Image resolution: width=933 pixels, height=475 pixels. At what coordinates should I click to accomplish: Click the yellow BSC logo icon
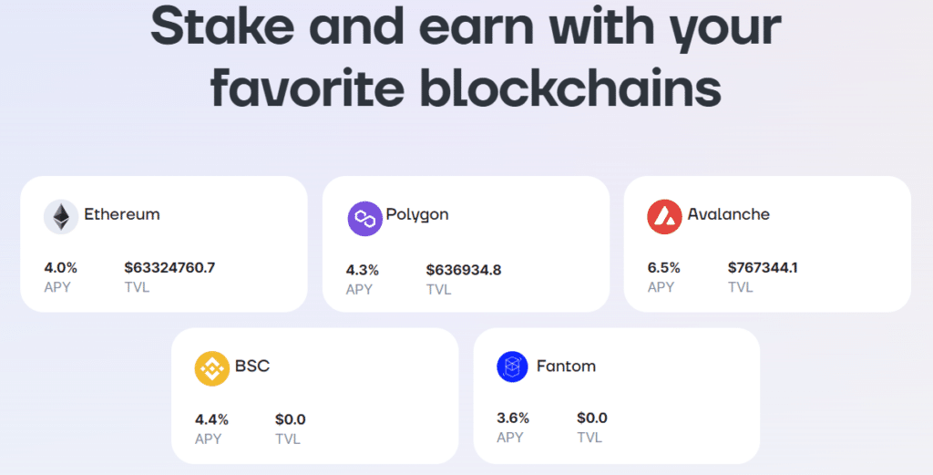211,368
